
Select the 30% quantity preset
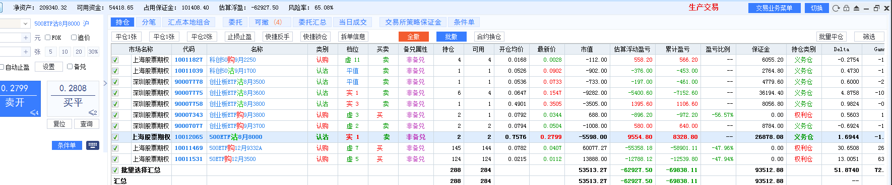point(93,52)
